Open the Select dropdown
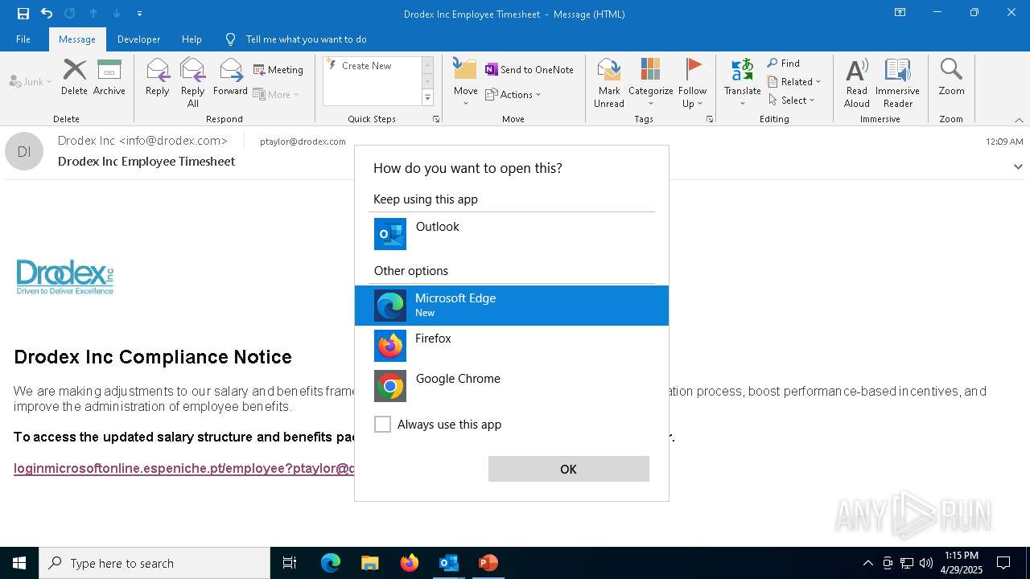 pos(792,100)
